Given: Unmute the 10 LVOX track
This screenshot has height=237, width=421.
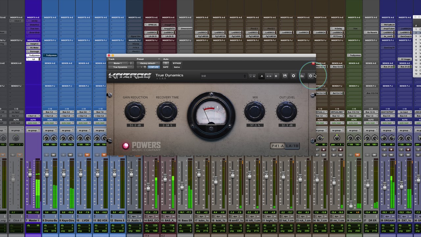Looking at the screenshot, I should pos(87,155).
